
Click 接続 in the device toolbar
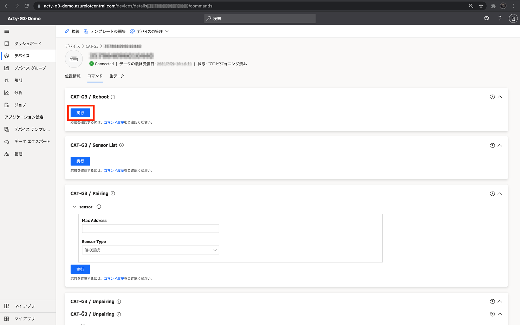tap(72, 31)
